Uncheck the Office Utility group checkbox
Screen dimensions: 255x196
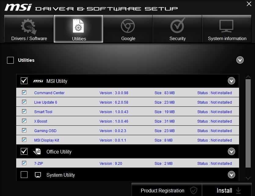coord(24,151)
